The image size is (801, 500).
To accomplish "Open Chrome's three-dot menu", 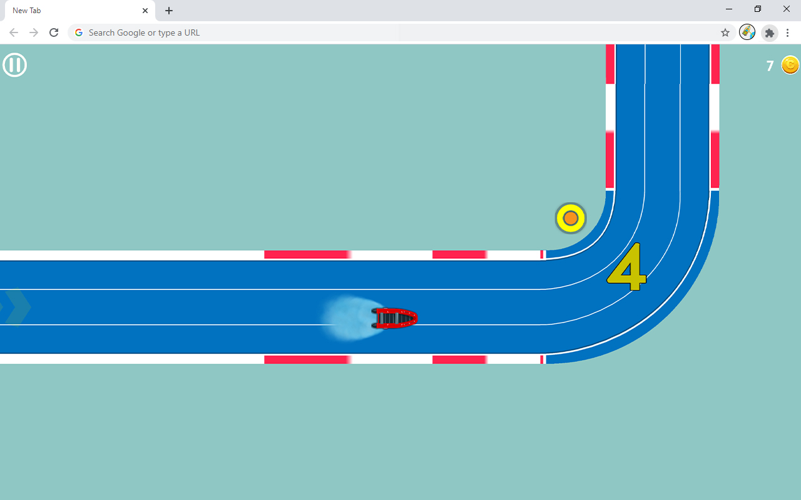I will coord(787,32).
